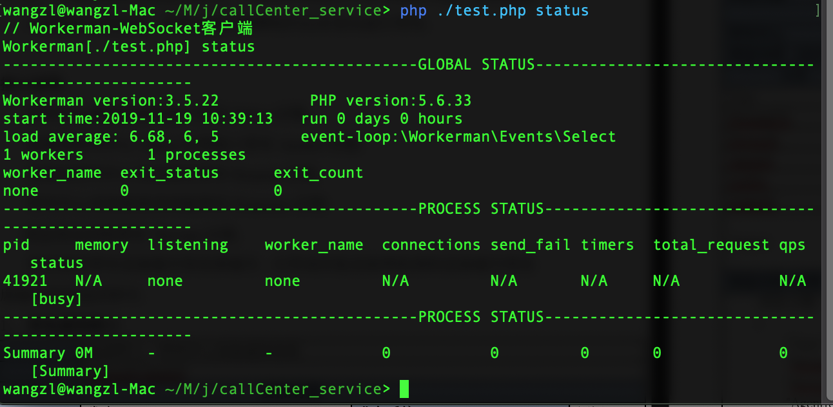Select the process ID "41921"

click(x=25, y=281)
